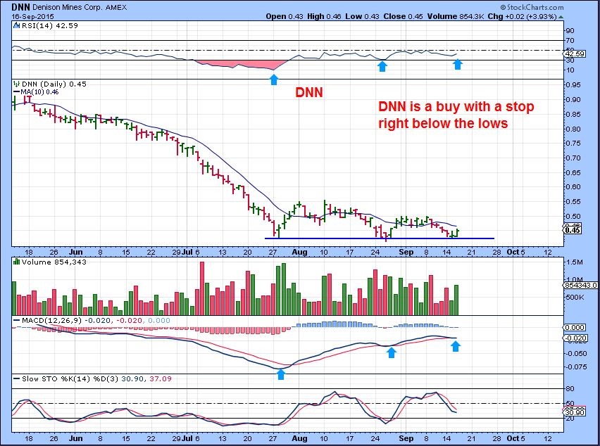This screenshot has height=446, width=600.
Task: Click the 'Volume 854.3K' header value
Action: click(x=456, y=16)
